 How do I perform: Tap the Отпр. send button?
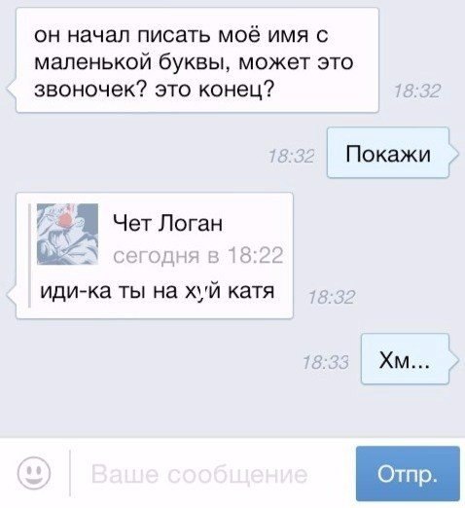408,473
